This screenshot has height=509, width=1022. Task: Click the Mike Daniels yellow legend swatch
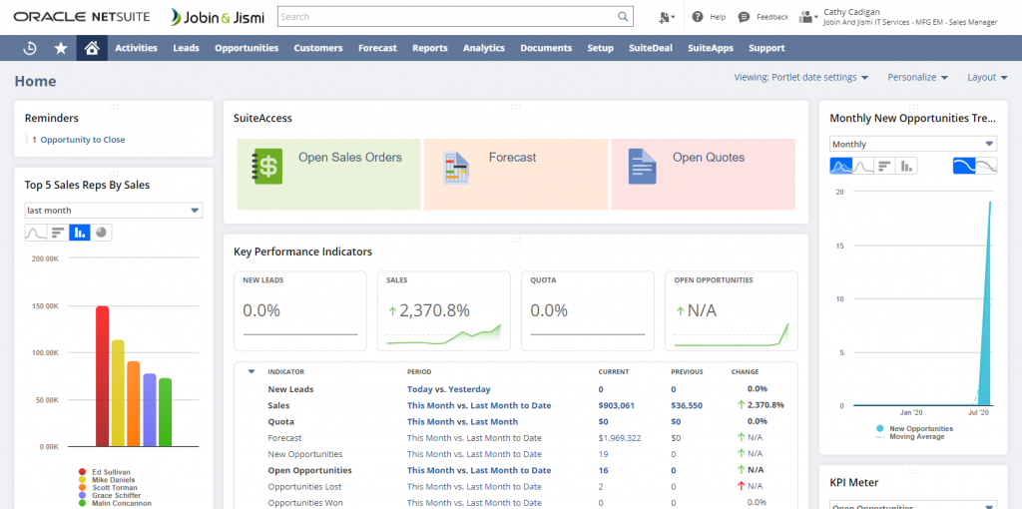[x=82, y=480]
